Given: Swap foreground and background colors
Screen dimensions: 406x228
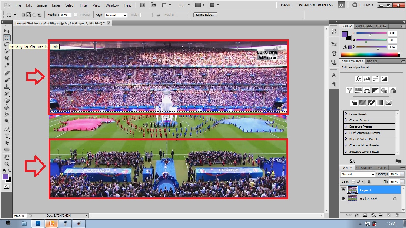Looking at the screenshot, I should pos(9,171).
